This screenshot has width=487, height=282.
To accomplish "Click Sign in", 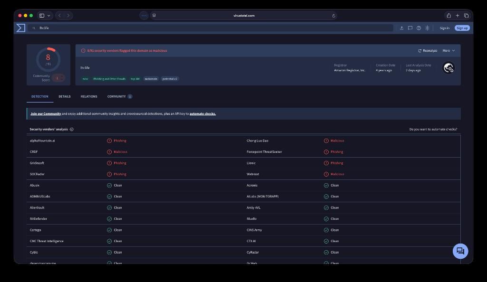I will tap(445, 28).
